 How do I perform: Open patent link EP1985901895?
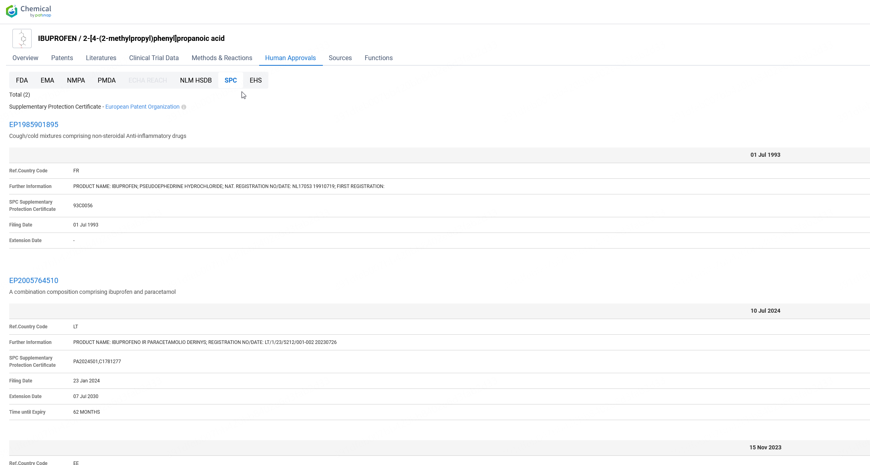coord(34,125)
